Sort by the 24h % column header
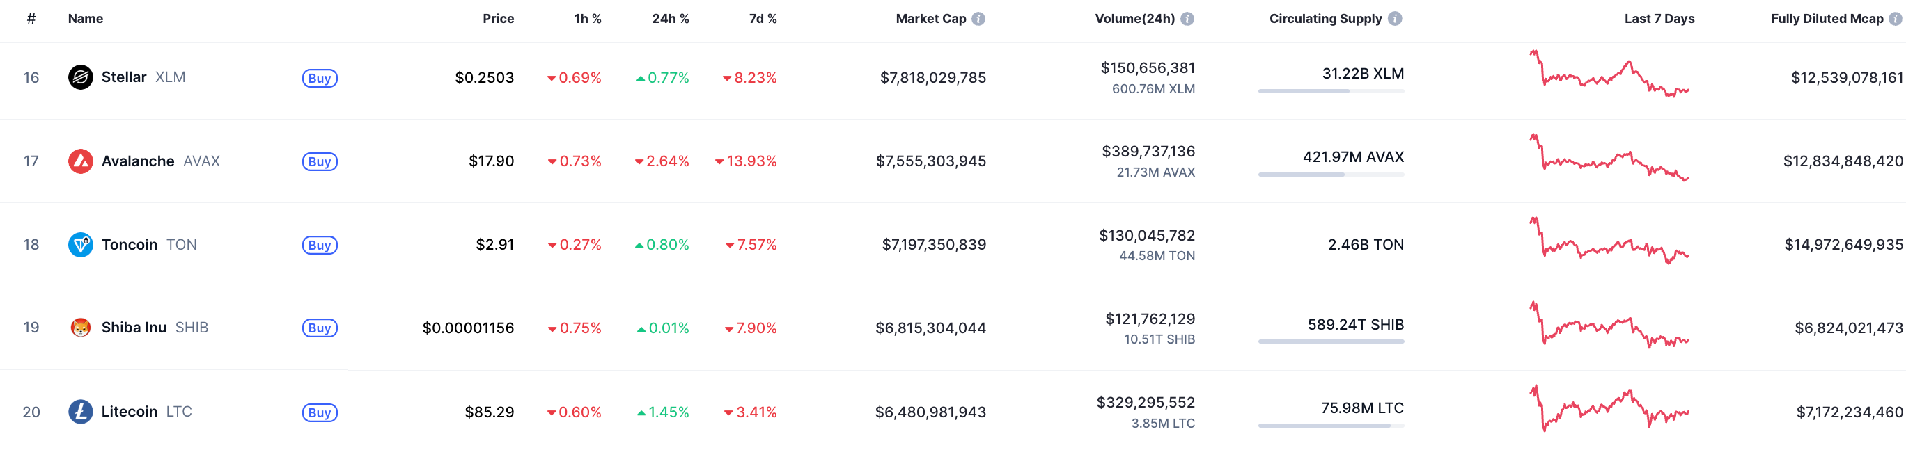Screen dimensions: 1906x450 click(x=670, y=19)
